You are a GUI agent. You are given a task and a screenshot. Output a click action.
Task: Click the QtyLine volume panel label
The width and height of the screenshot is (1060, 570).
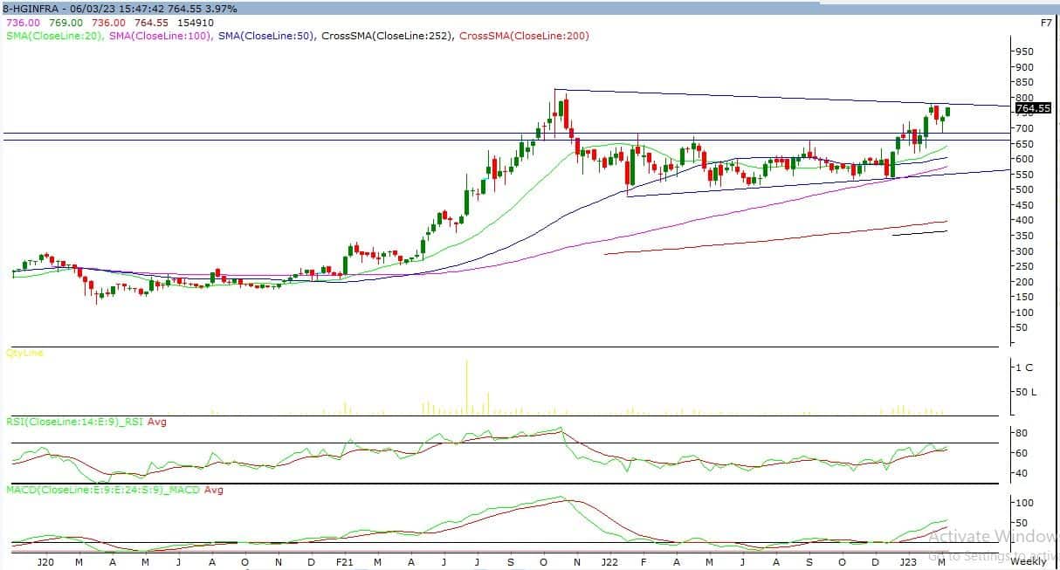(24, 353)
